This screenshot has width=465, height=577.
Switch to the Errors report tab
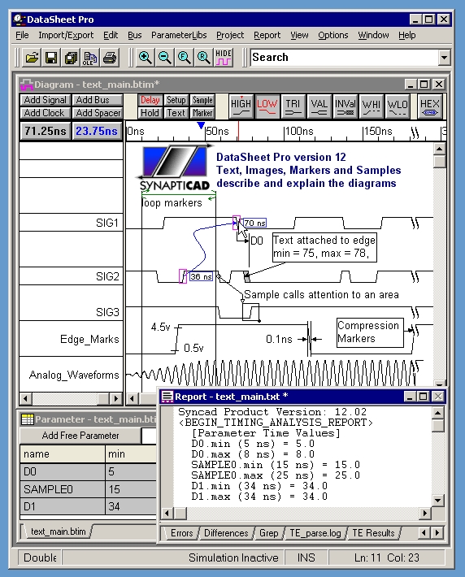(181, 533)
